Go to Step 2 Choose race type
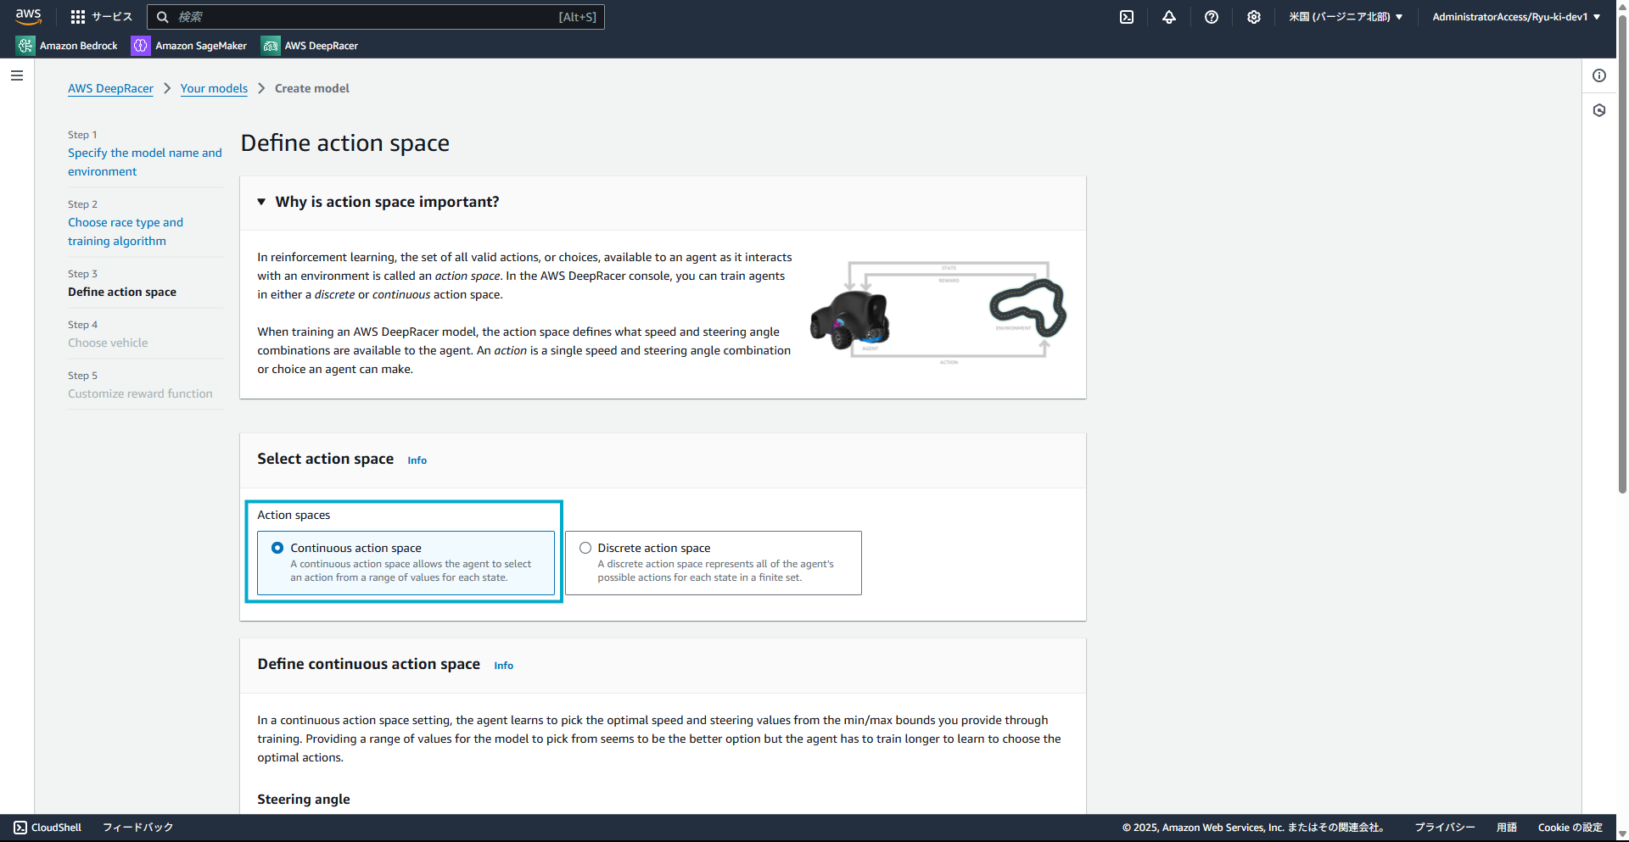1629x842 pixels. pos(126,231)
